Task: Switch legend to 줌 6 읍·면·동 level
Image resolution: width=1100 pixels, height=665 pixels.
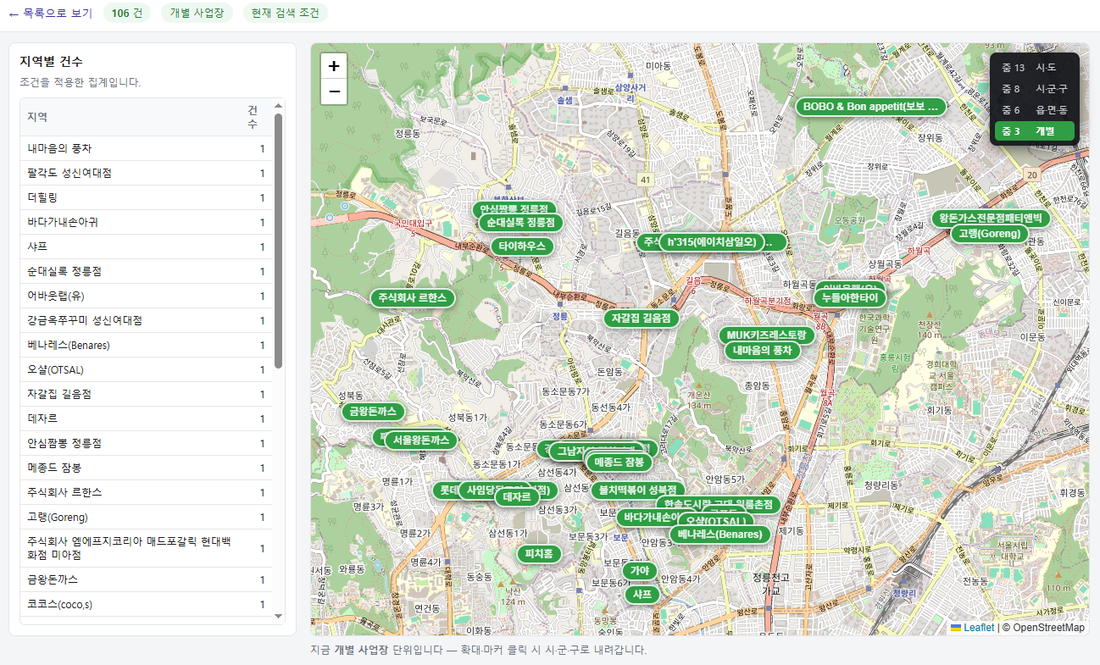Action: [x=1034, y=110]
